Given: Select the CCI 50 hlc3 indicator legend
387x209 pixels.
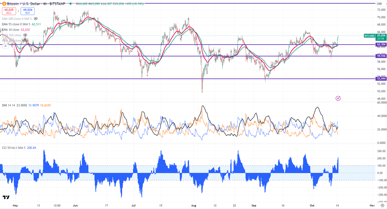Looking at the screenshot, I should pyautogui.click(x=14, y=148).
